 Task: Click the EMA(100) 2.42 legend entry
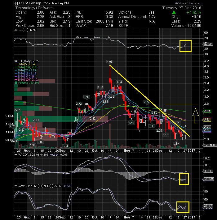(x=26, y=80)
